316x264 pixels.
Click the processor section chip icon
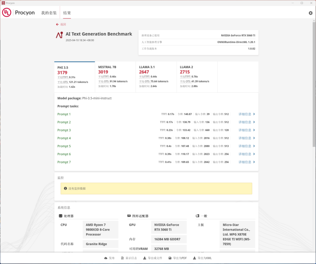(60, 216)
